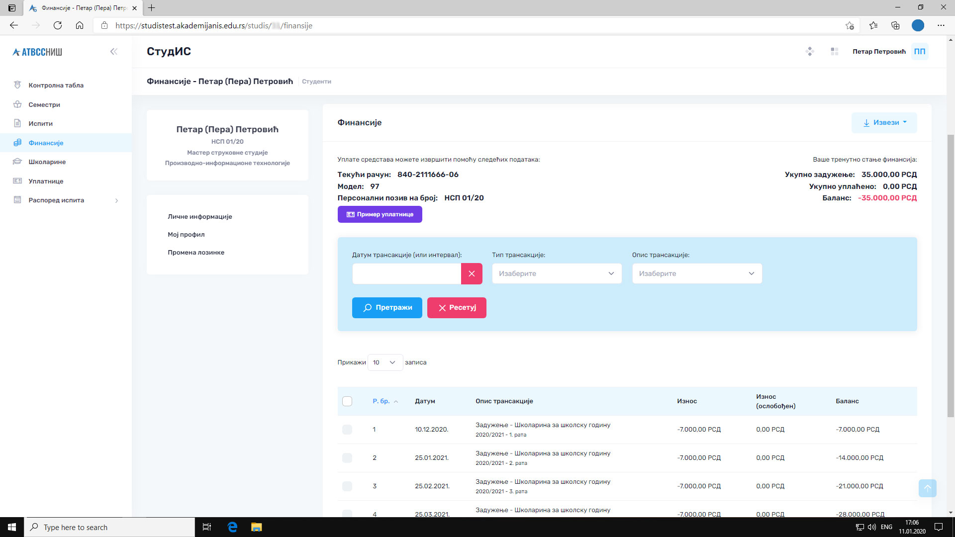Image resolution: width=955 pixels, height=537 pixels.
Task: Open Task View on taskbar
Action: (x=207, y=527)
